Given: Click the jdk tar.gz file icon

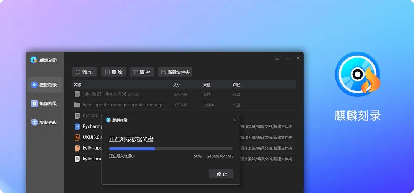Looking at the screenshot, I should 77,94.
